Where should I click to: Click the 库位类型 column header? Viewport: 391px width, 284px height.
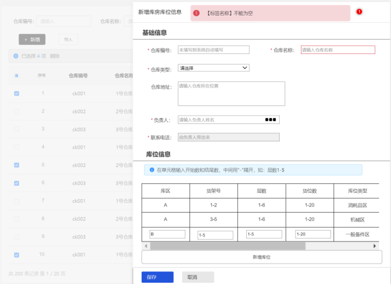pyautogui.click(x=357, y=191)
